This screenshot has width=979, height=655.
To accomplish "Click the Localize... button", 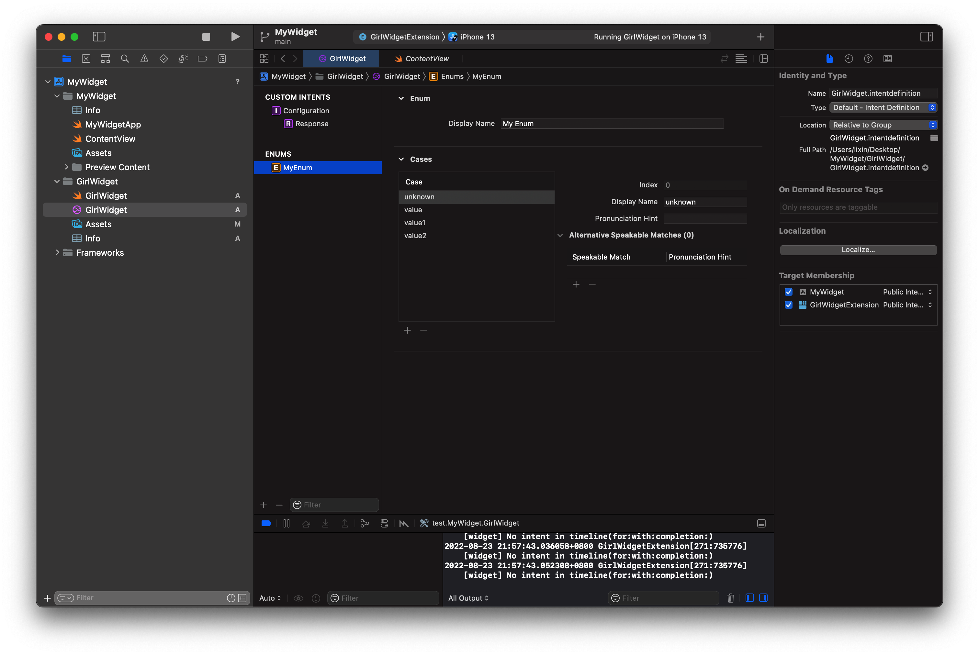I will tap(858, 250).
